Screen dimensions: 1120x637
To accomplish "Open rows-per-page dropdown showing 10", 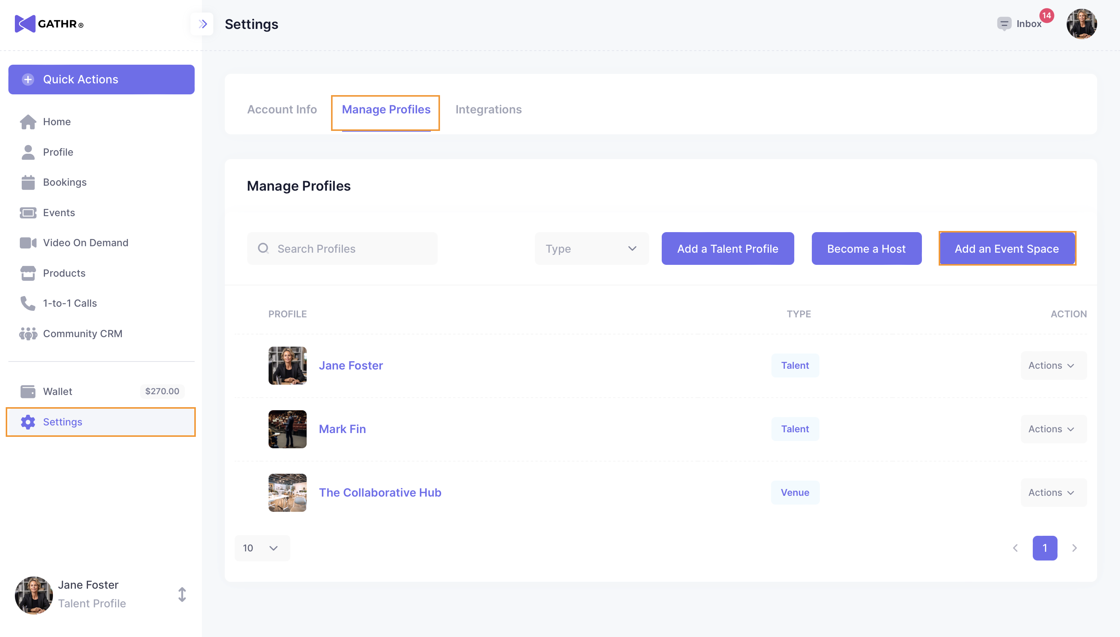I will coord(262,548).
